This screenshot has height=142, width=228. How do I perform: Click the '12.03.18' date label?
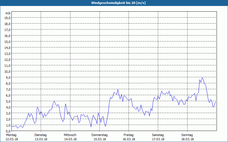click(12, 139)
